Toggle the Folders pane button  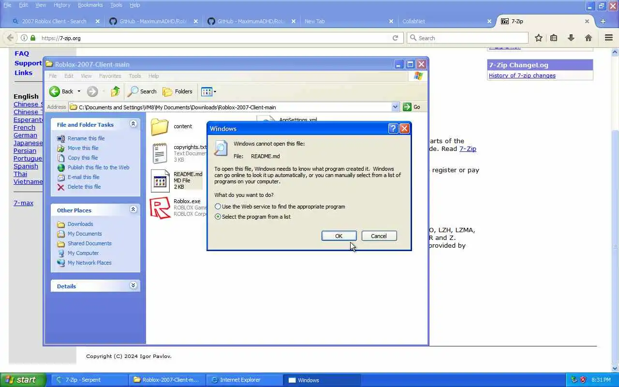tap(177, 91)
